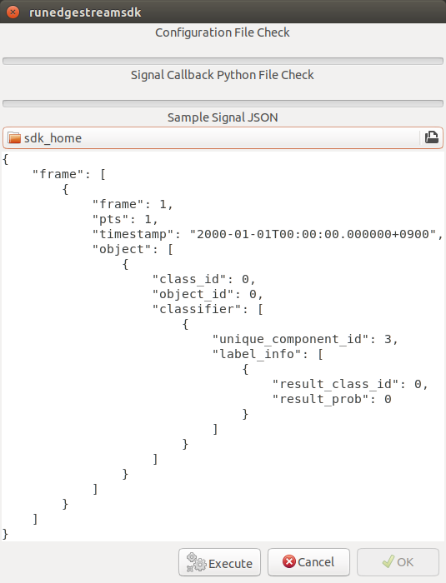The image size is (446, 583).
Task: Click the "result_class_id": 0 line
Action: point(350,384)
